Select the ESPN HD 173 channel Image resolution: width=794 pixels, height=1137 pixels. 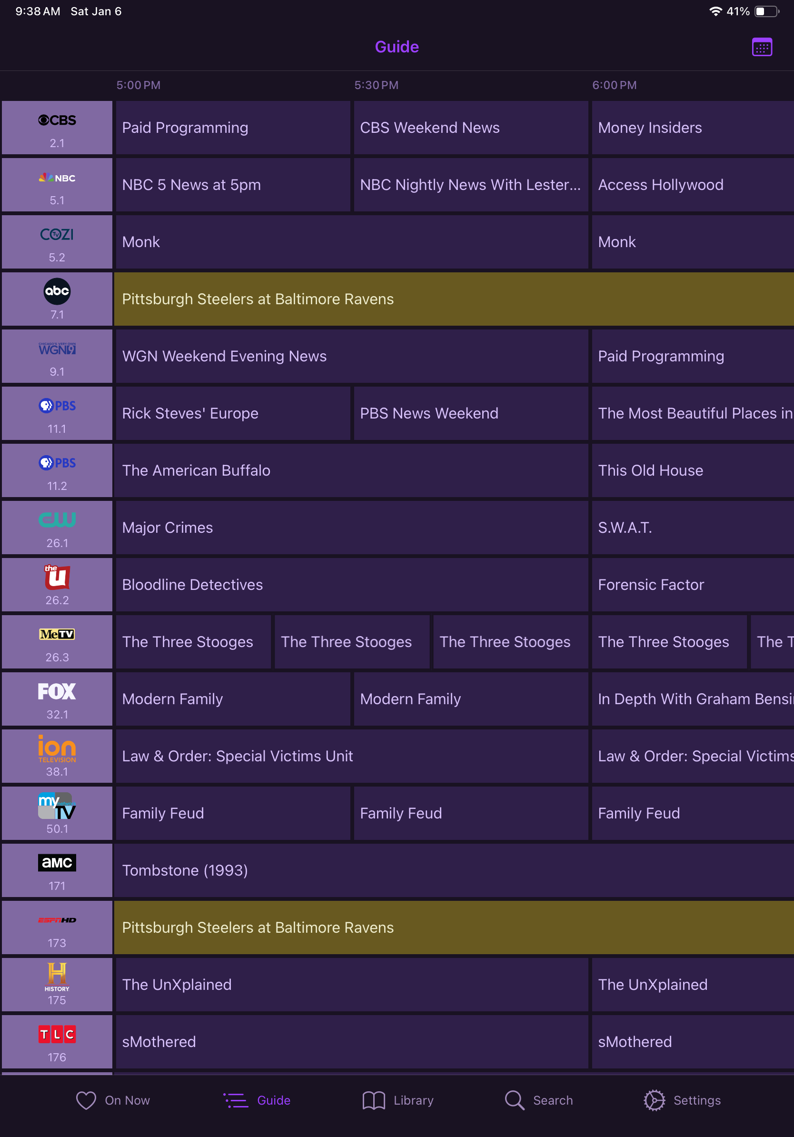(57, 928)
